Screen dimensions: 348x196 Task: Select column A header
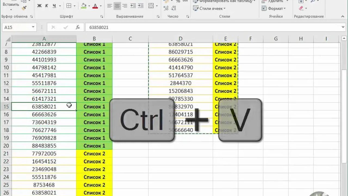click(x=44, y=39)
